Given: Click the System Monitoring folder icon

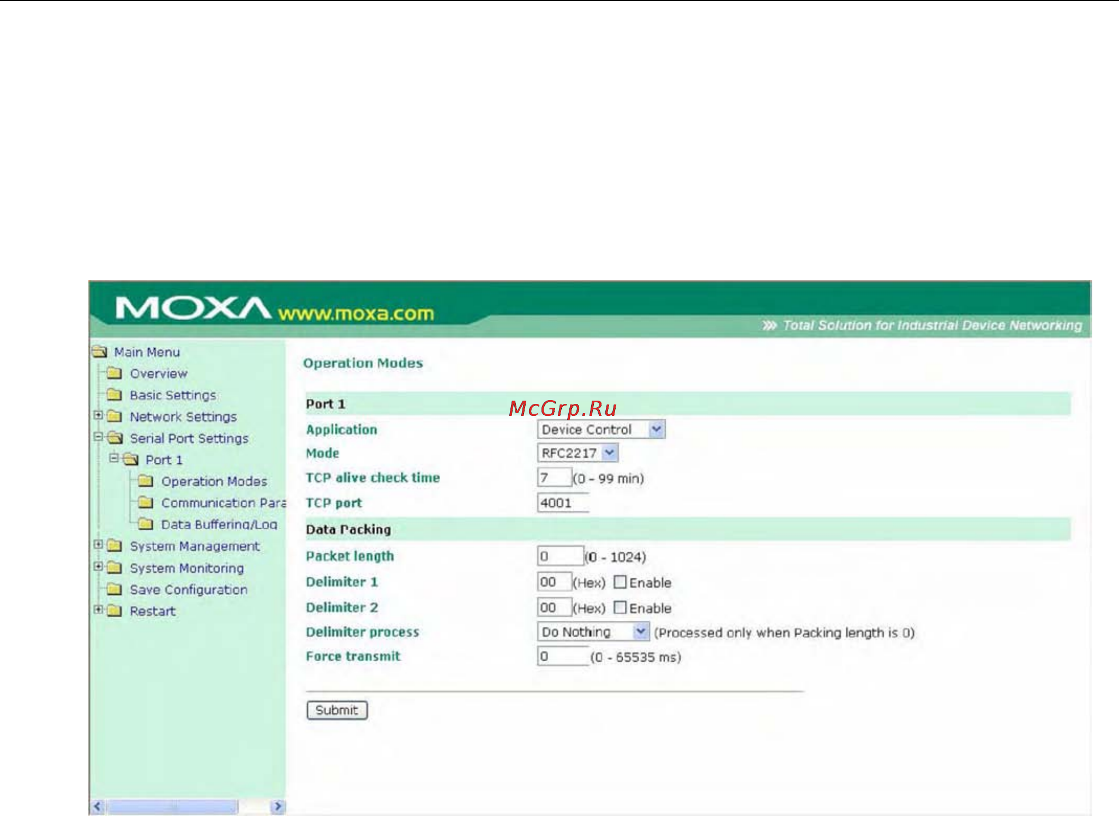Looking at the screenshot, I should tap(115, 567).
